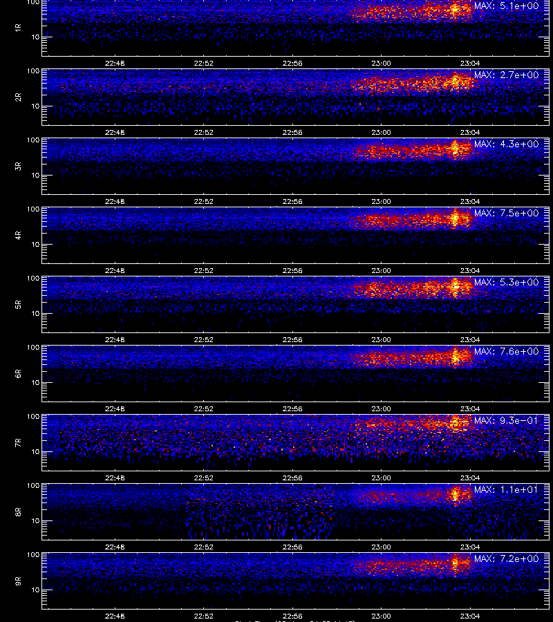Screen dimensions: 553x622
Task: Click the 100 y-axis label of panel 3R
Action: tap(33, 140)
